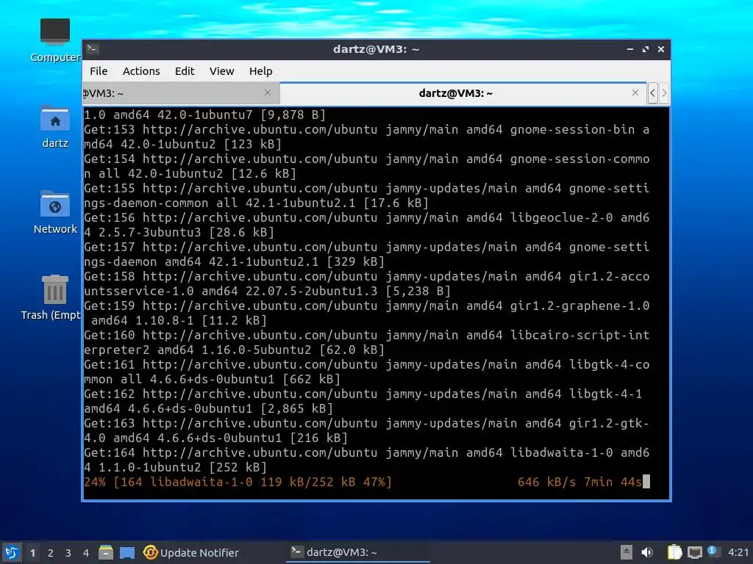Open the dartz home folder desktop icon
The width and height of the screenshot is (753, 564).
(55, 126)
